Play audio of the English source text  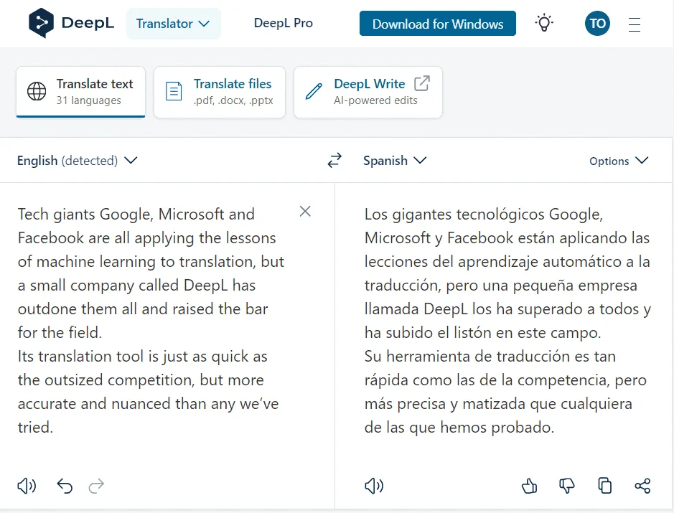pyautogui.click(x=27, y=486)
